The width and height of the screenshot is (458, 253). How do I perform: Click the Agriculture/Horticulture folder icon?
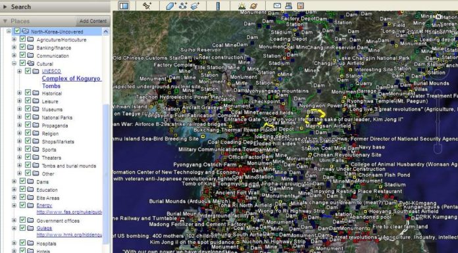(x=31, y=39)
